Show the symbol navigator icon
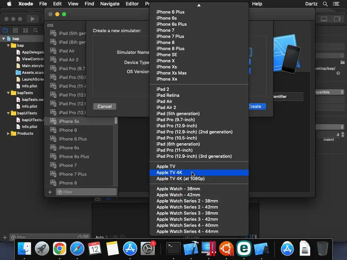This screenshot has width=347, height=260. point(25,30)
